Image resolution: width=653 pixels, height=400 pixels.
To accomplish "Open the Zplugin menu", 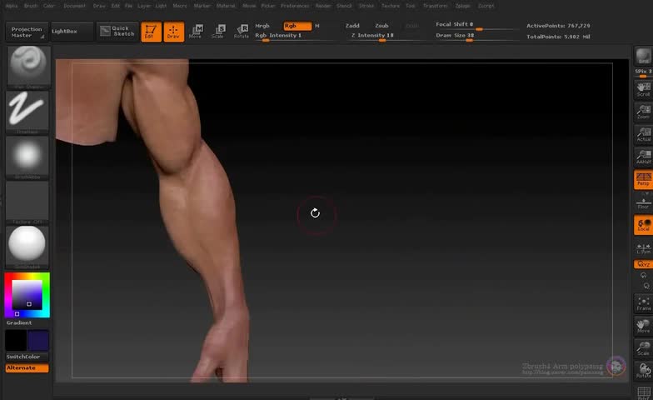I will click(x=463, y=6).
